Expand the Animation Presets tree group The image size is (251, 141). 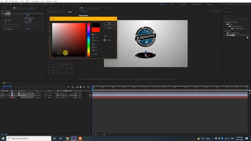pyautogui.click(x=224, y=22)
